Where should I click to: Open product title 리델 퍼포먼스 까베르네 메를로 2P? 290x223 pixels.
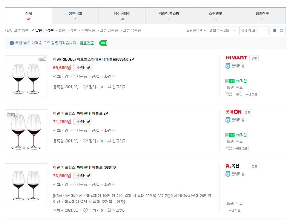click(x=80, y=113)
